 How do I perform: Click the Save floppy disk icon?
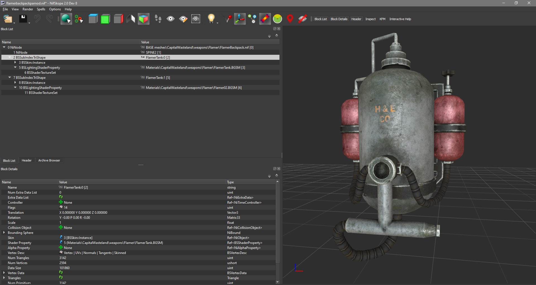coord(23,19)
